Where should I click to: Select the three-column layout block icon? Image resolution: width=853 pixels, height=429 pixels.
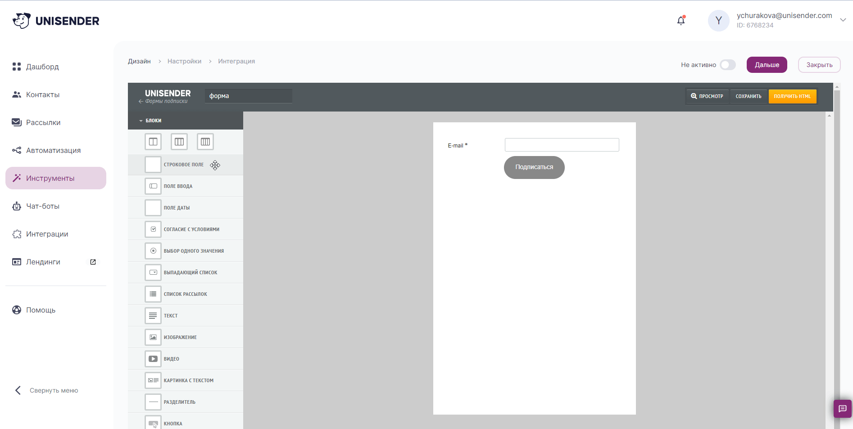(x=179, y=142)
